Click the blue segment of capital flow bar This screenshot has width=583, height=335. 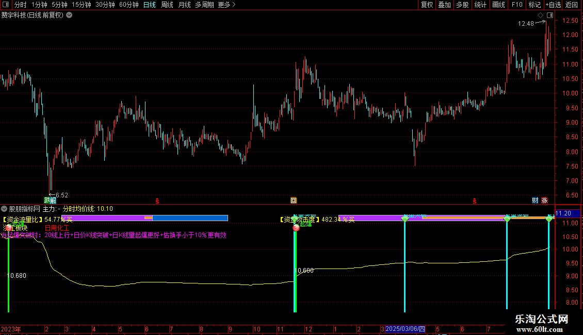190,218
